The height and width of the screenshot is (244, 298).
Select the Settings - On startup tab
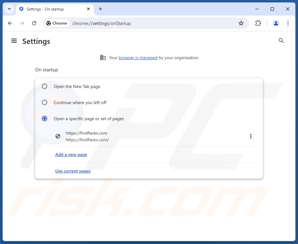55,9
